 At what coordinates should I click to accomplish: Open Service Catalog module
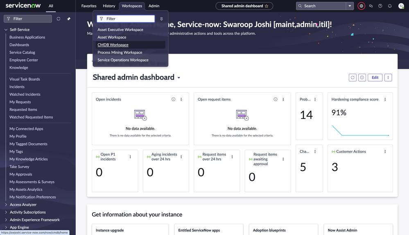(22, 52)
